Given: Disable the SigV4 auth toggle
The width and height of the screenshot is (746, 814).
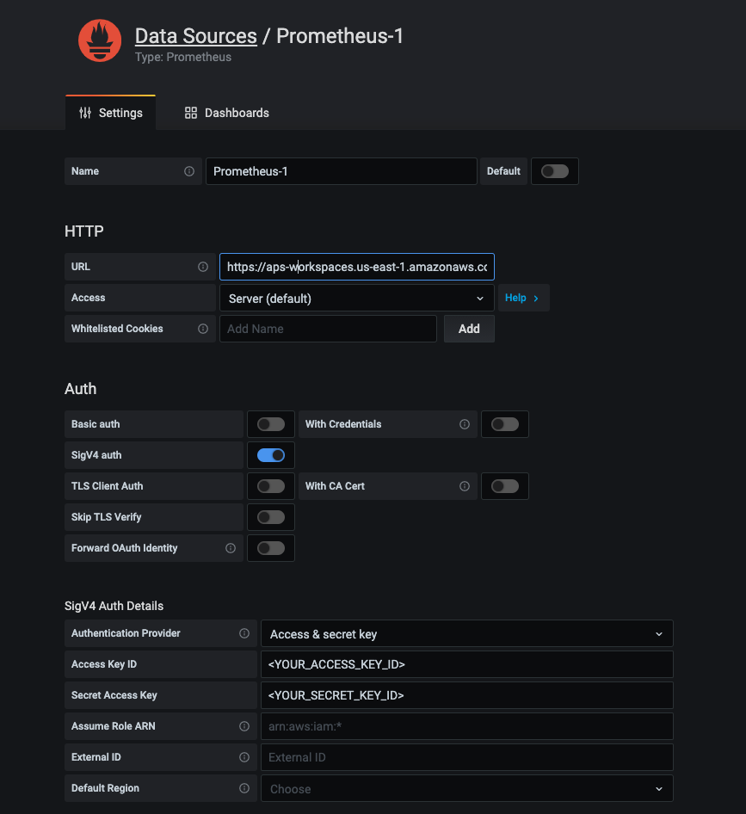Looking at the screenshot, I should [x=270, y=455].
